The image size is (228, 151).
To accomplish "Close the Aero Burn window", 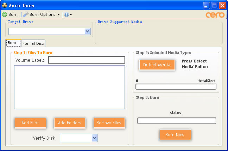I will coord(222,6).
